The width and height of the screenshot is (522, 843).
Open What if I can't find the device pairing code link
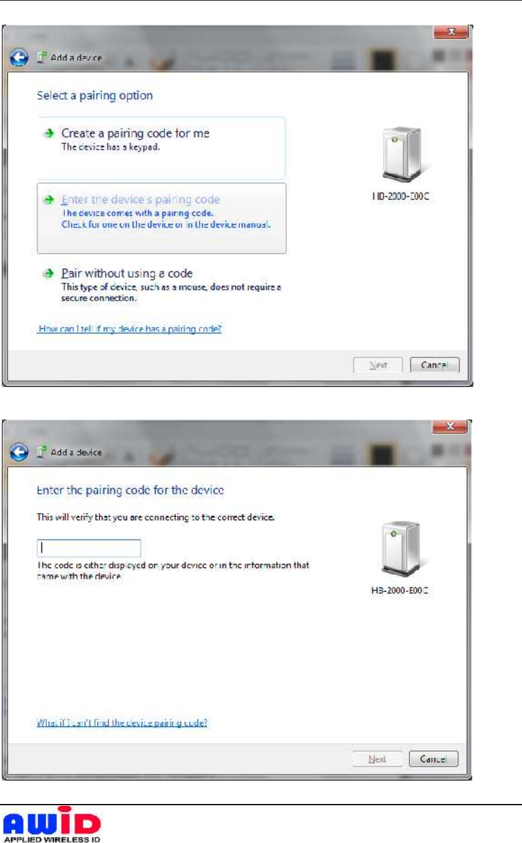point(122,723)
